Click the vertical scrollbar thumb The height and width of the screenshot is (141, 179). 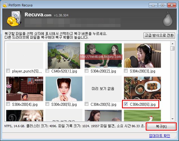click(x=173, y=48)
